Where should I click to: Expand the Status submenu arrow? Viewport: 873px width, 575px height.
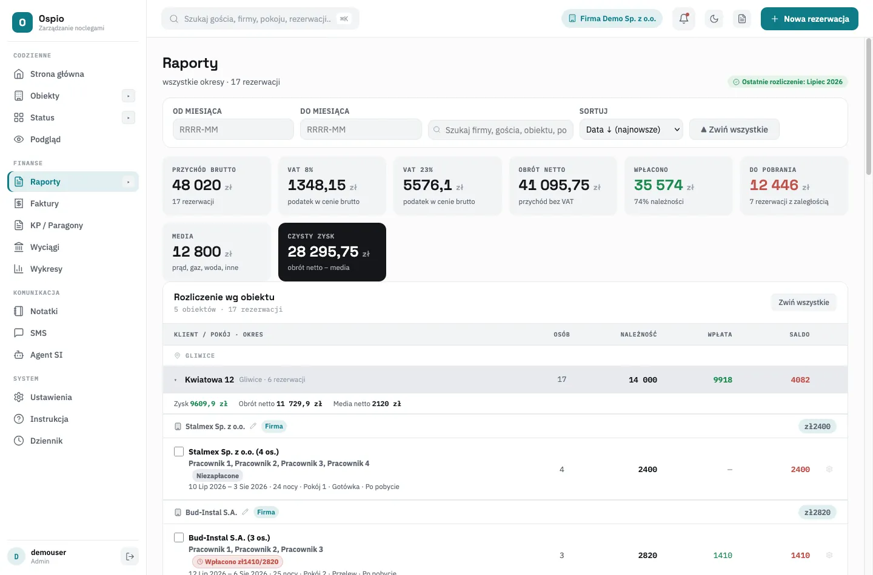coord(129,117)
